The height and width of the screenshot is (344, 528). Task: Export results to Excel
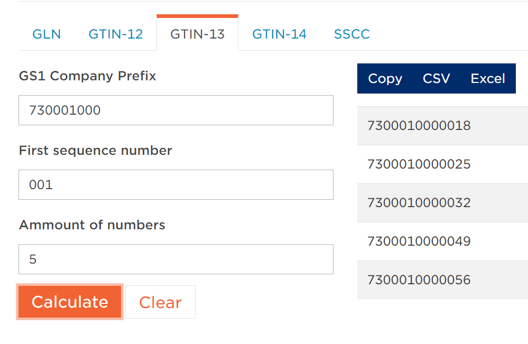click(488, 78)
